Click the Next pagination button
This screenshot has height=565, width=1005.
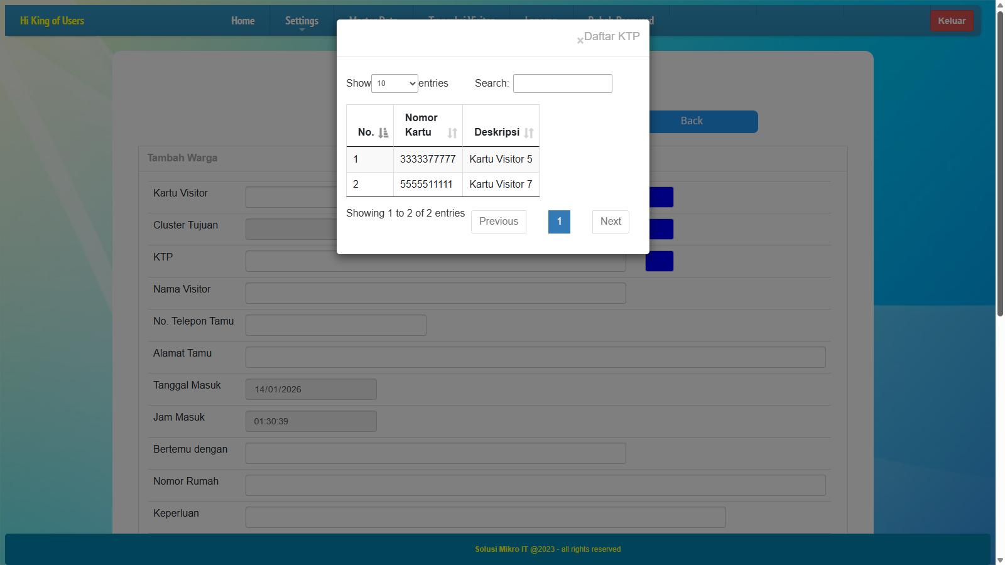(x=610, y=222)
